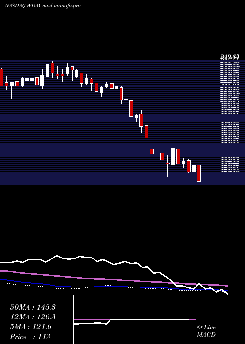Click the NASDAQ WDAY mail.munafa.pro title text
The width and height of the screenshot is (245, 344).
pyautogui.click(x=43, y=6)
